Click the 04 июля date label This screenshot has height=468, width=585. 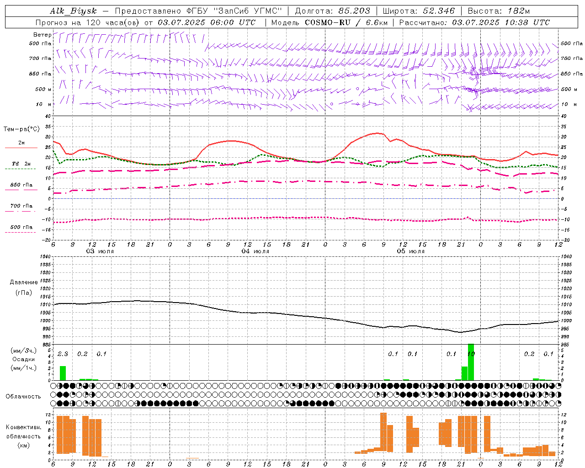pyautogui.click(x=255, y=251)
